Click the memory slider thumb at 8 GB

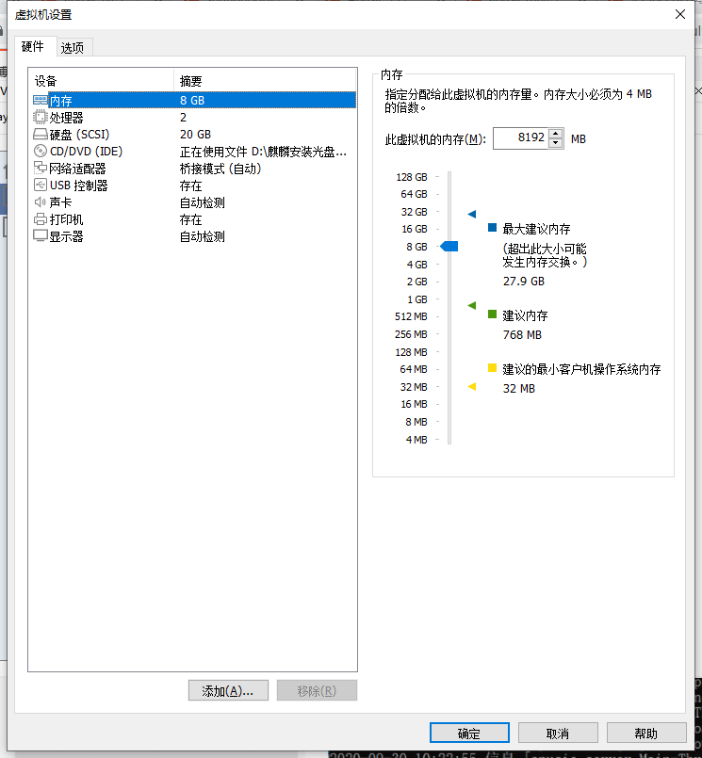click(449, 247)
